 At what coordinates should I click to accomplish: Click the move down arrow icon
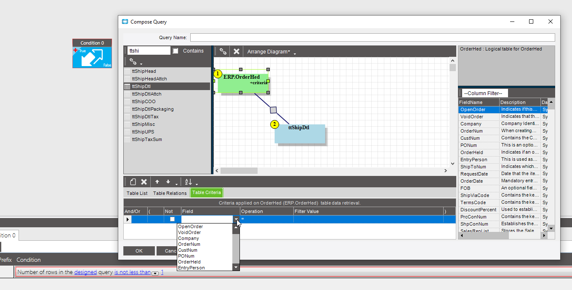168,182
